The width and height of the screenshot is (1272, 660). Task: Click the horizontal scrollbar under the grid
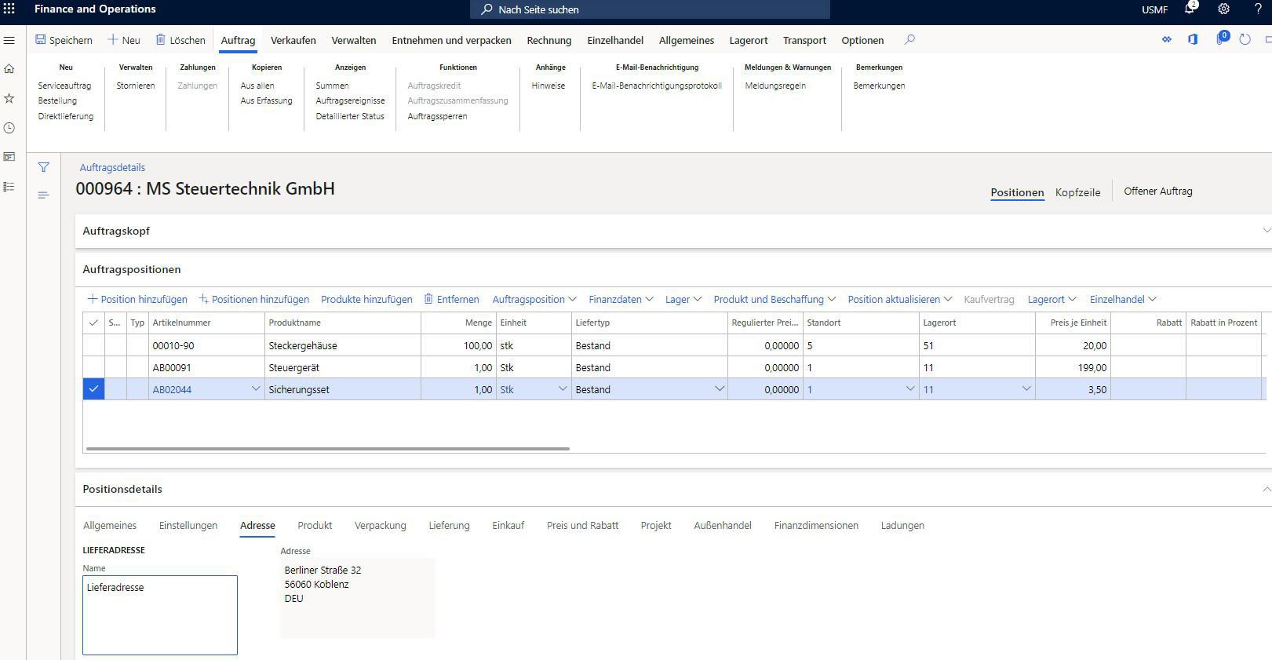pos(328,449)
